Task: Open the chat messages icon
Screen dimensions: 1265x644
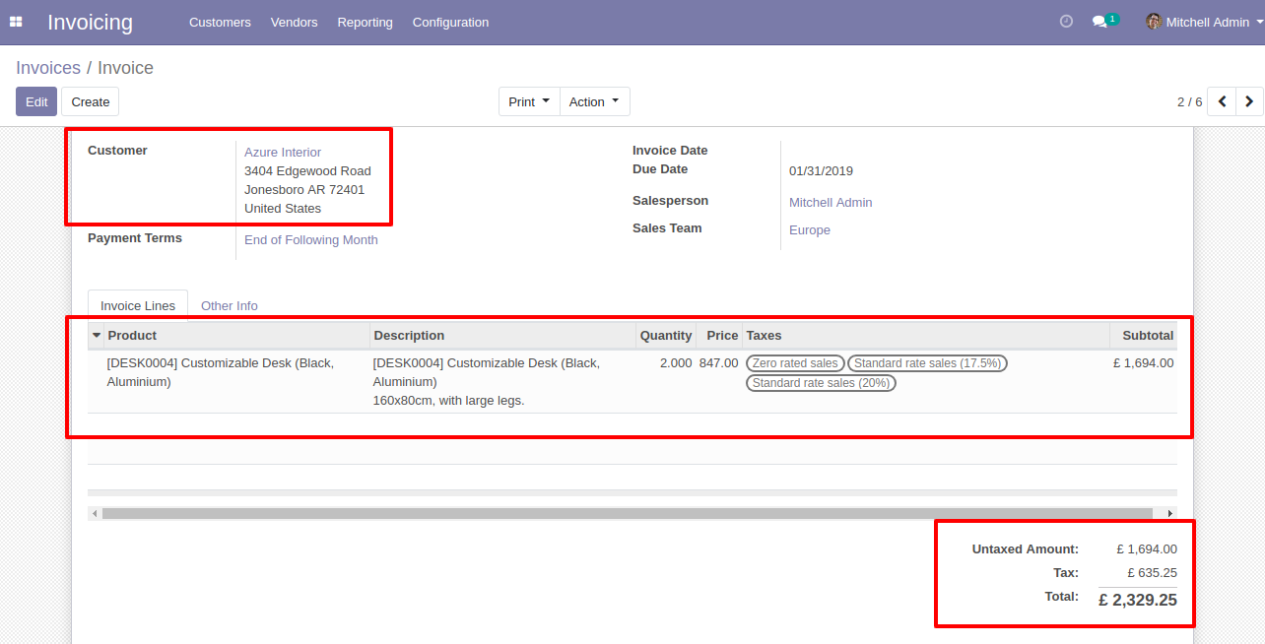Action: pos(1099,22)
